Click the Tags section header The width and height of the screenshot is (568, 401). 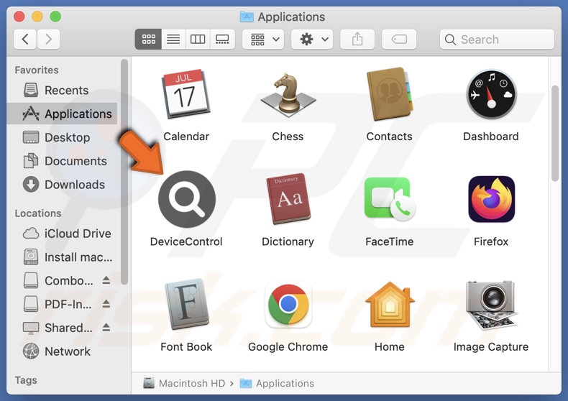[x=26, y=380]
